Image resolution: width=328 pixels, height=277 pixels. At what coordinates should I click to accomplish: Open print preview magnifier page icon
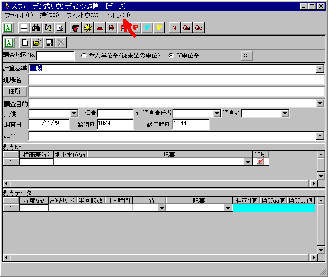click(60, 28)
